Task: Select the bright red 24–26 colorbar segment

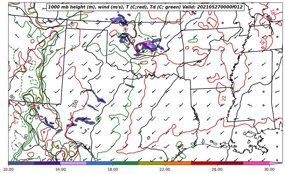Action: pyautogui.click(x=204, y=163)
